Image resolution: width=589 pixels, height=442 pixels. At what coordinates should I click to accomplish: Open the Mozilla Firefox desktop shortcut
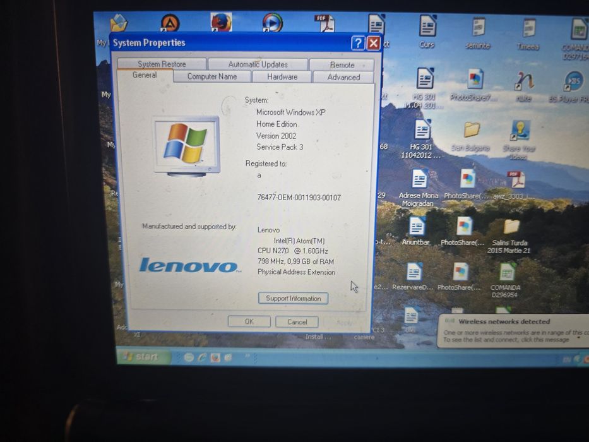coord(221,22)
